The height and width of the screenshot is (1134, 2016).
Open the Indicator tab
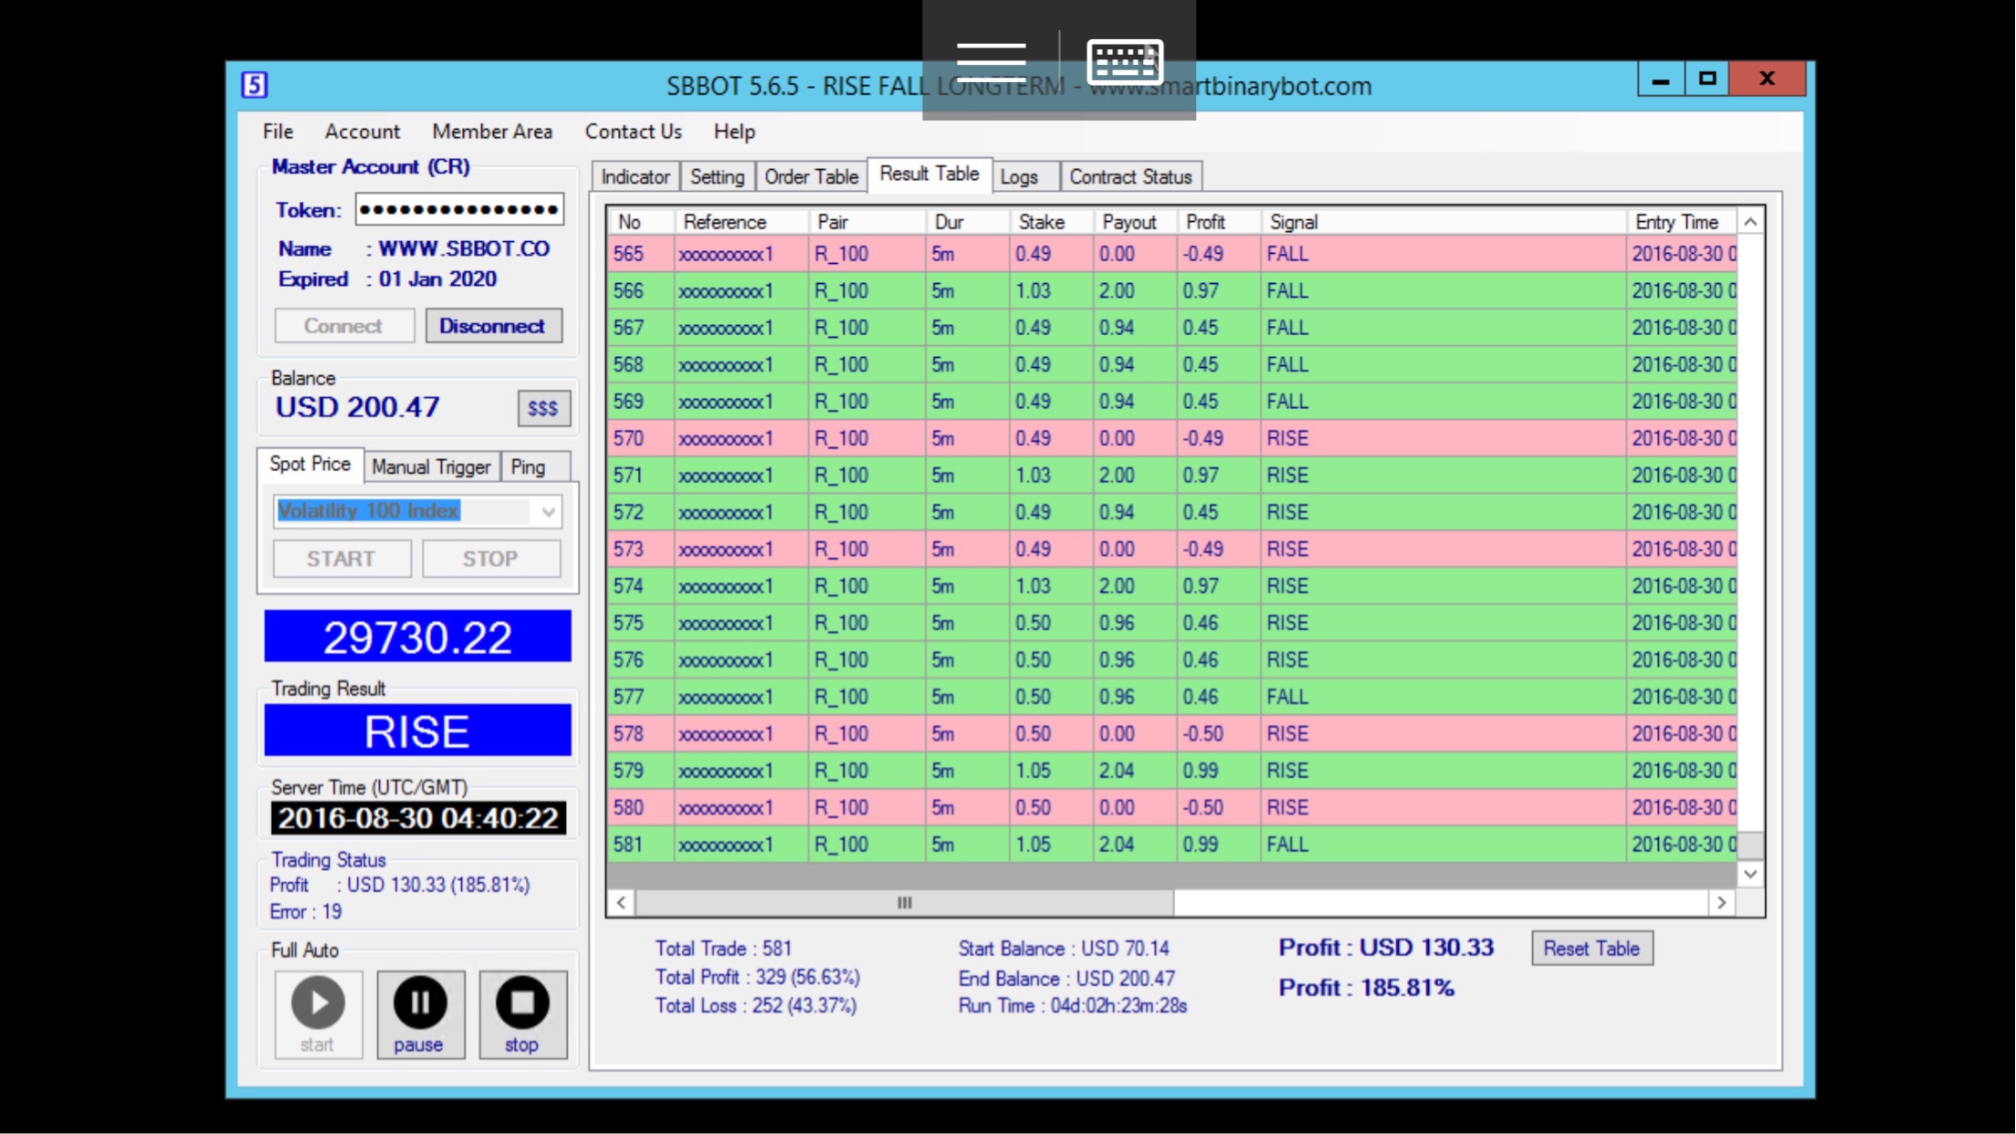pos(635,176)
